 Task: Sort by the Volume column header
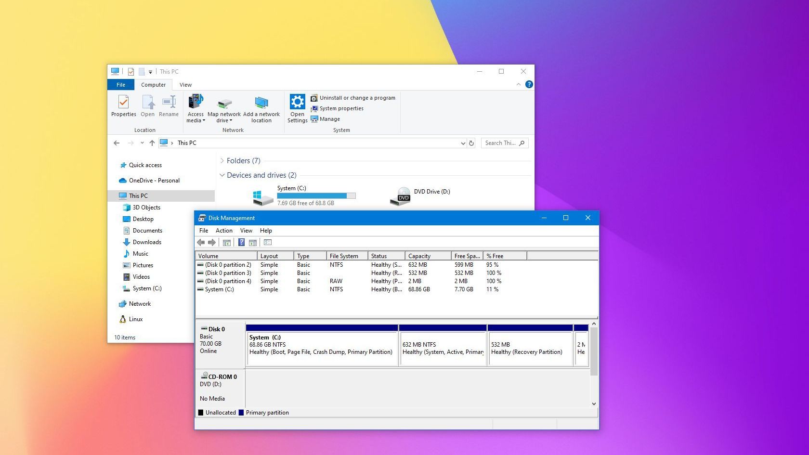[x=226, y=256]
